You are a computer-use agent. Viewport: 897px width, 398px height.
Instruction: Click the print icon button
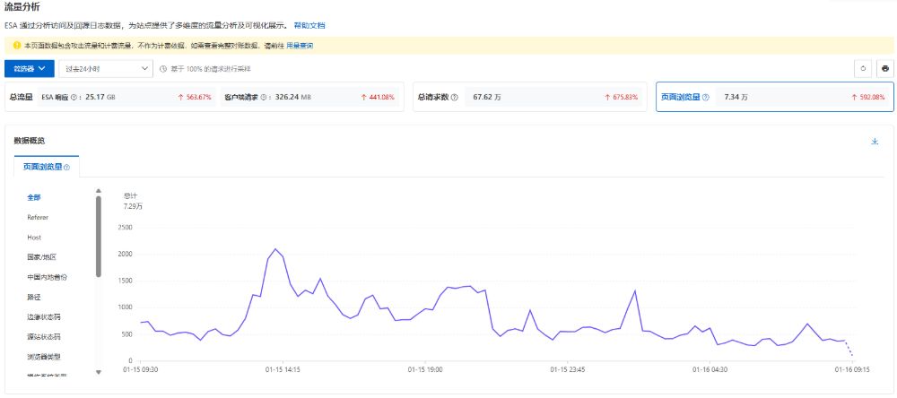point(884,68)
